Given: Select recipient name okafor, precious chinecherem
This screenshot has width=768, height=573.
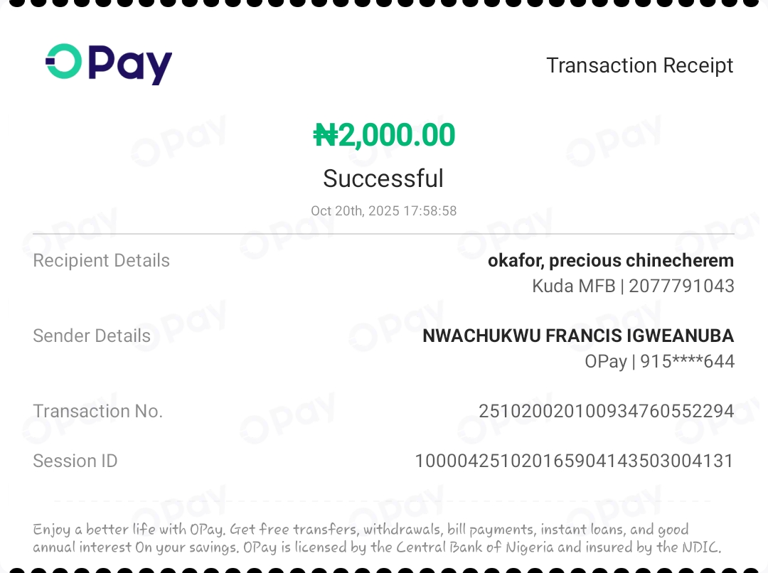Looking at the screenshot, I should click(610, 261).
